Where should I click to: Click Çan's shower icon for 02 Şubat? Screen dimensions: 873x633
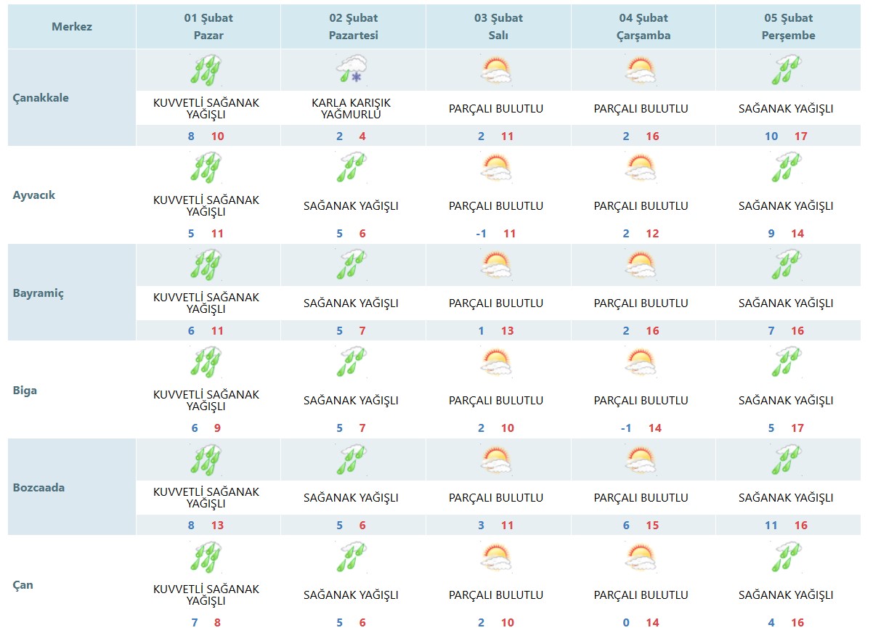352,557
